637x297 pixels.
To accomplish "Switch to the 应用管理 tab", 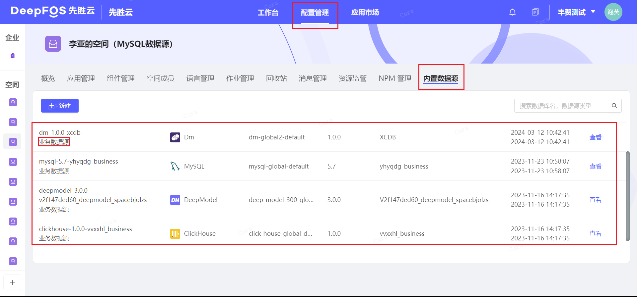I will click(x=81, y=78).
